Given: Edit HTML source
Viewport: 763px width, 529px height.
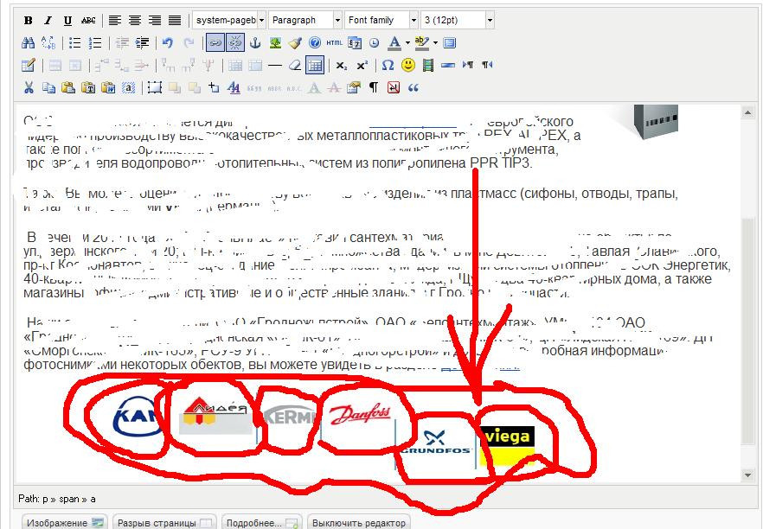Looking at the screenshot, I should pos(334,43).
